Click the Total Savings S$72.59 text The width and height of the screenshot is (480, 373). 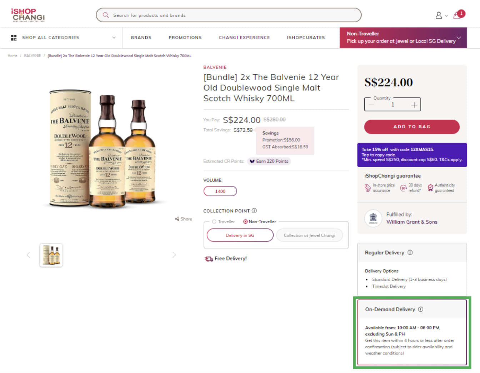(x=228, y=130)
